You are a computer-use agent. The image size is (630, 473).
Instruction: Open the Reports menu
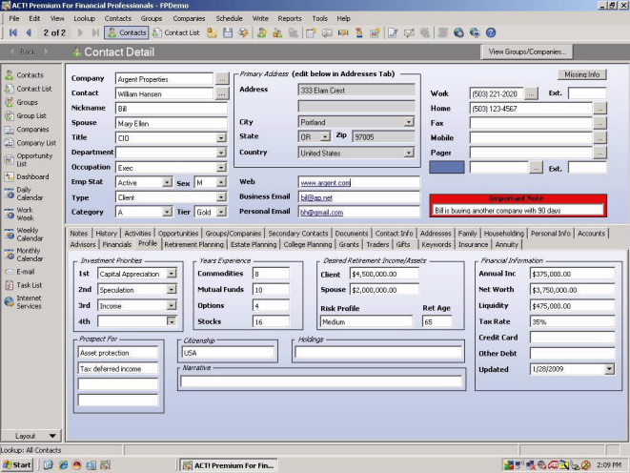[x=290, y=18]
